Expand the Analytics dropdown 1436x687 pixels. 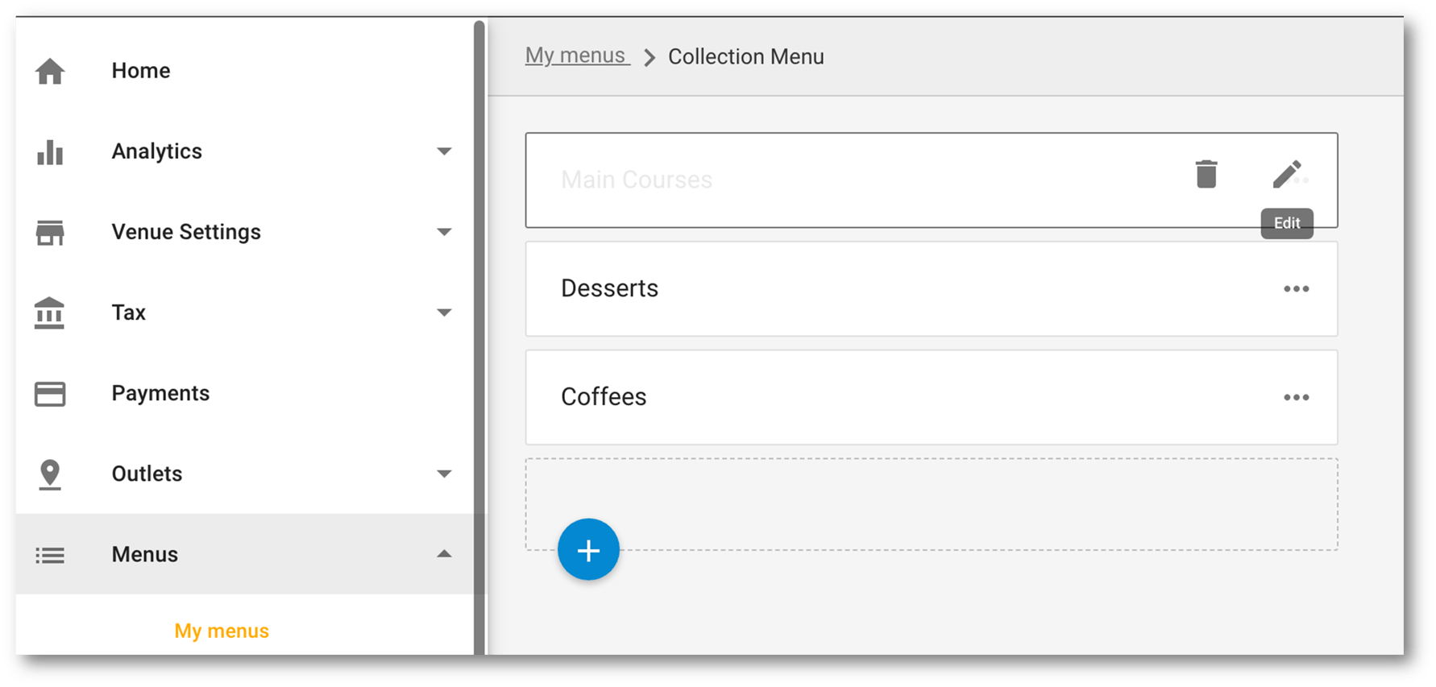[445, 151]
